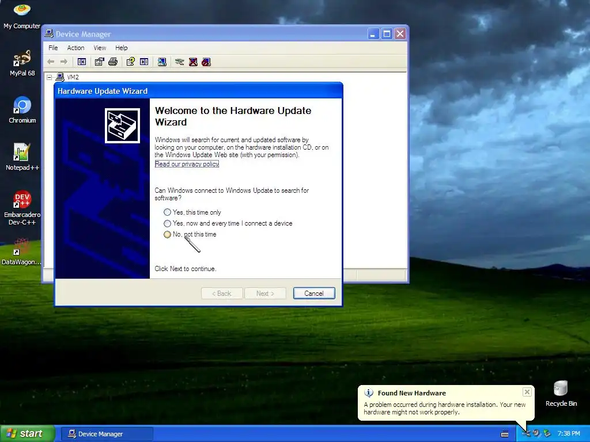Click the green network tray icon

point(547,434)
